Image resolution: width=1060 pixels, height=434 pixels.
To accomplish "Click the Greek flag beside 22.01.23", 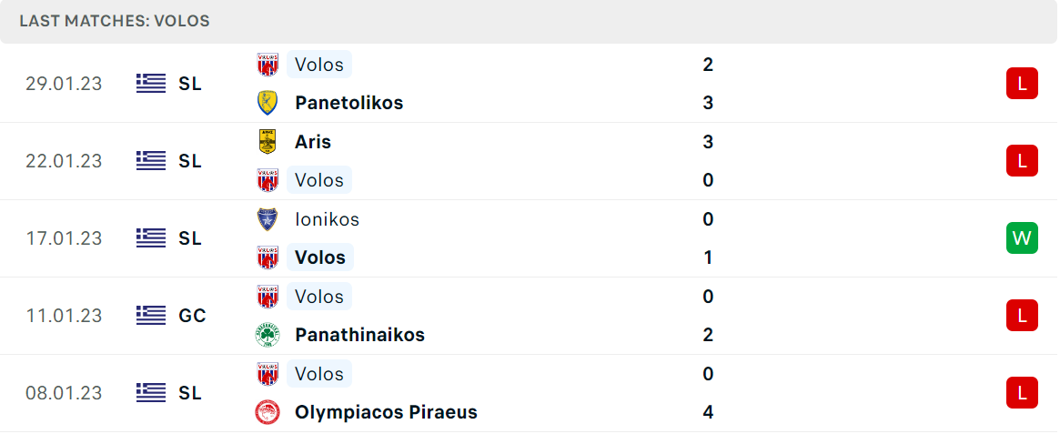I will pos(151,161).
